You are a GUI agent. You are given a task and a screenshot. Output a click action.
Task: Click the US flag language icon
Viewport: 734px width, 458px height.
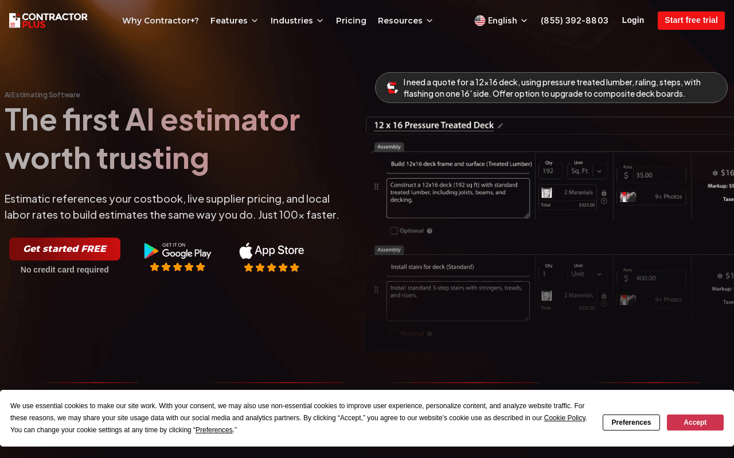pos(480,21)
